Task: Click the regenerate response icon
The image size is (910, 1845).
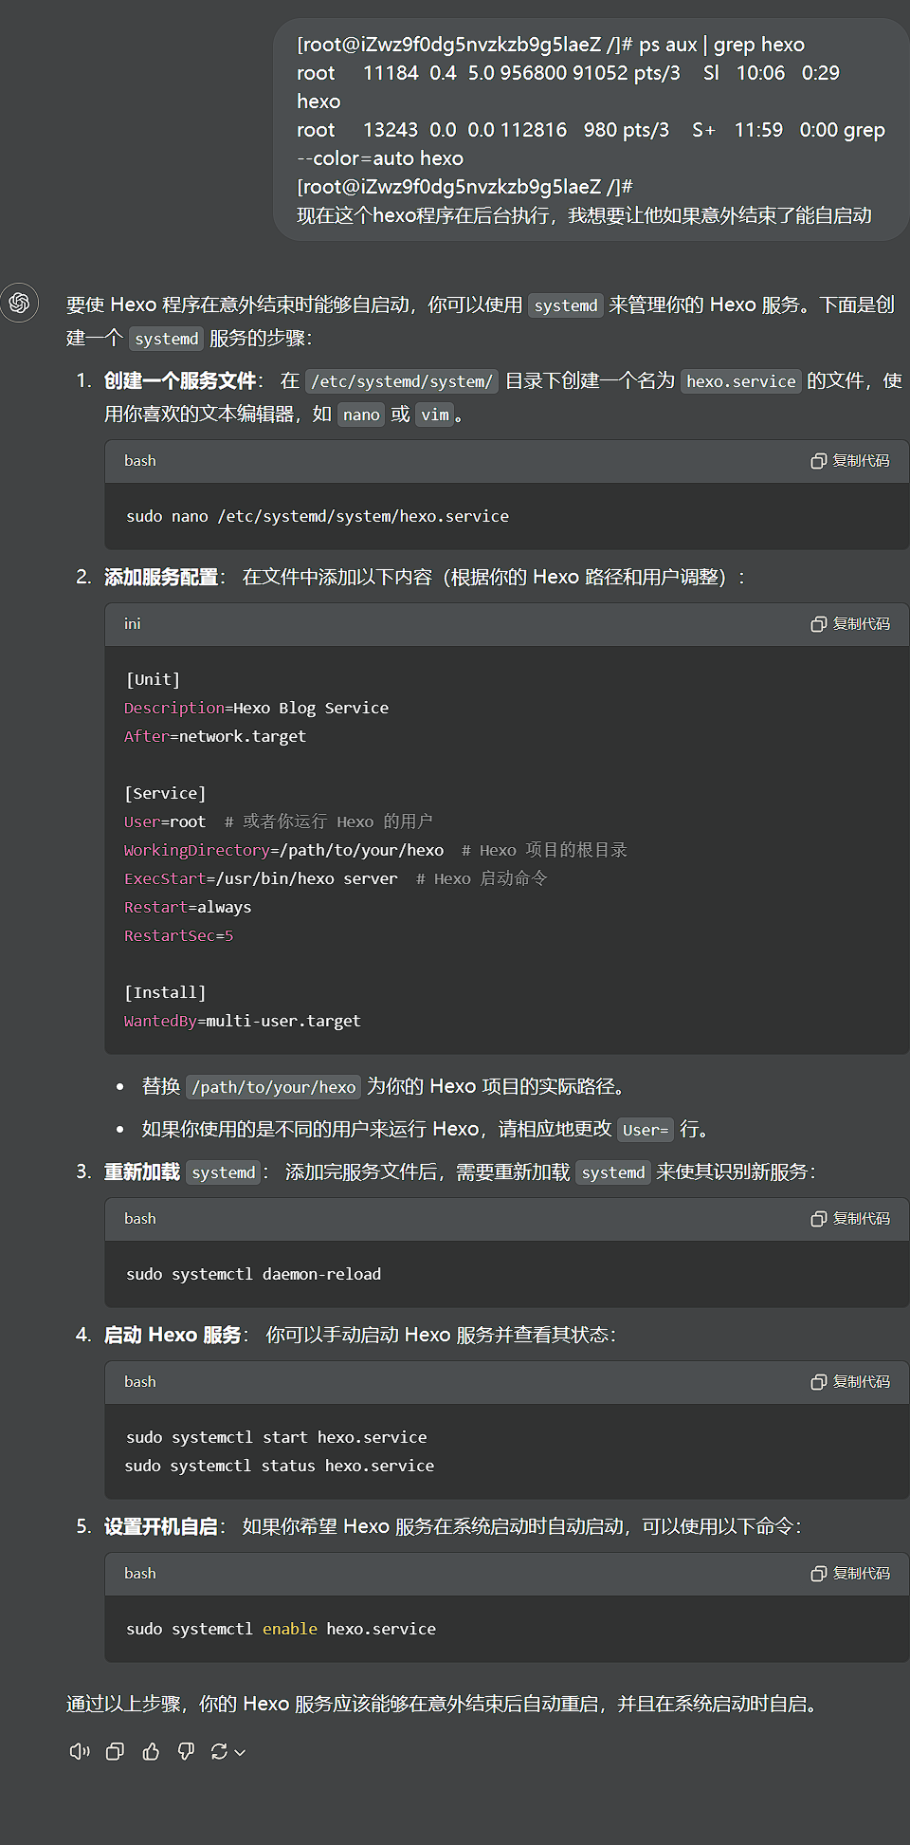Action: (x=219, y=1751)
